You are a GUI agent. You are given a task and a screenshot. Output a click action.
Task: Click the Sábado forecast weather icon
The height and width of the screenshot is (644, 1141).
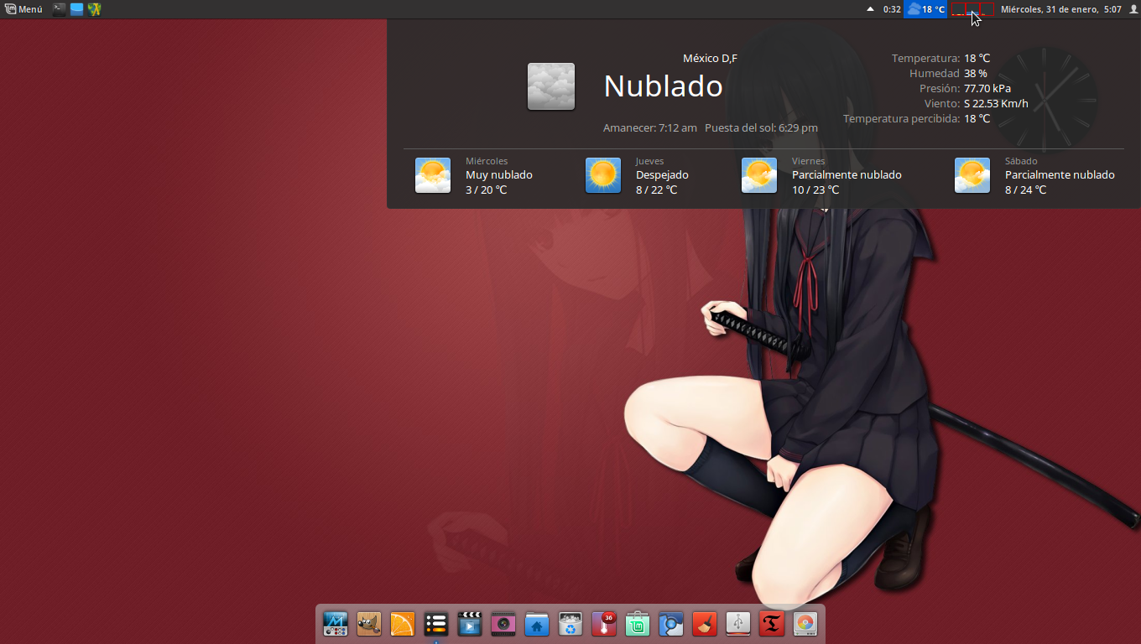972,175
